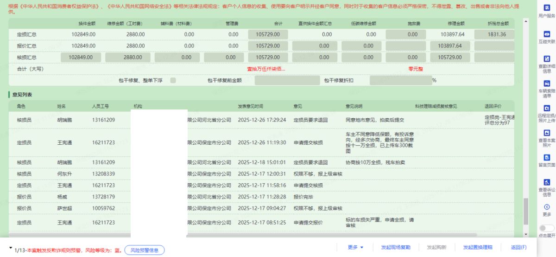Screen dimensions: 556x257
Task: Click the 风险预警信息 button
Action: coord(144,251)
